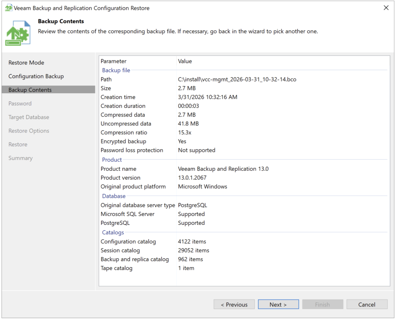
Task: Select the Original database server type row label
Action: click(138, 205)
